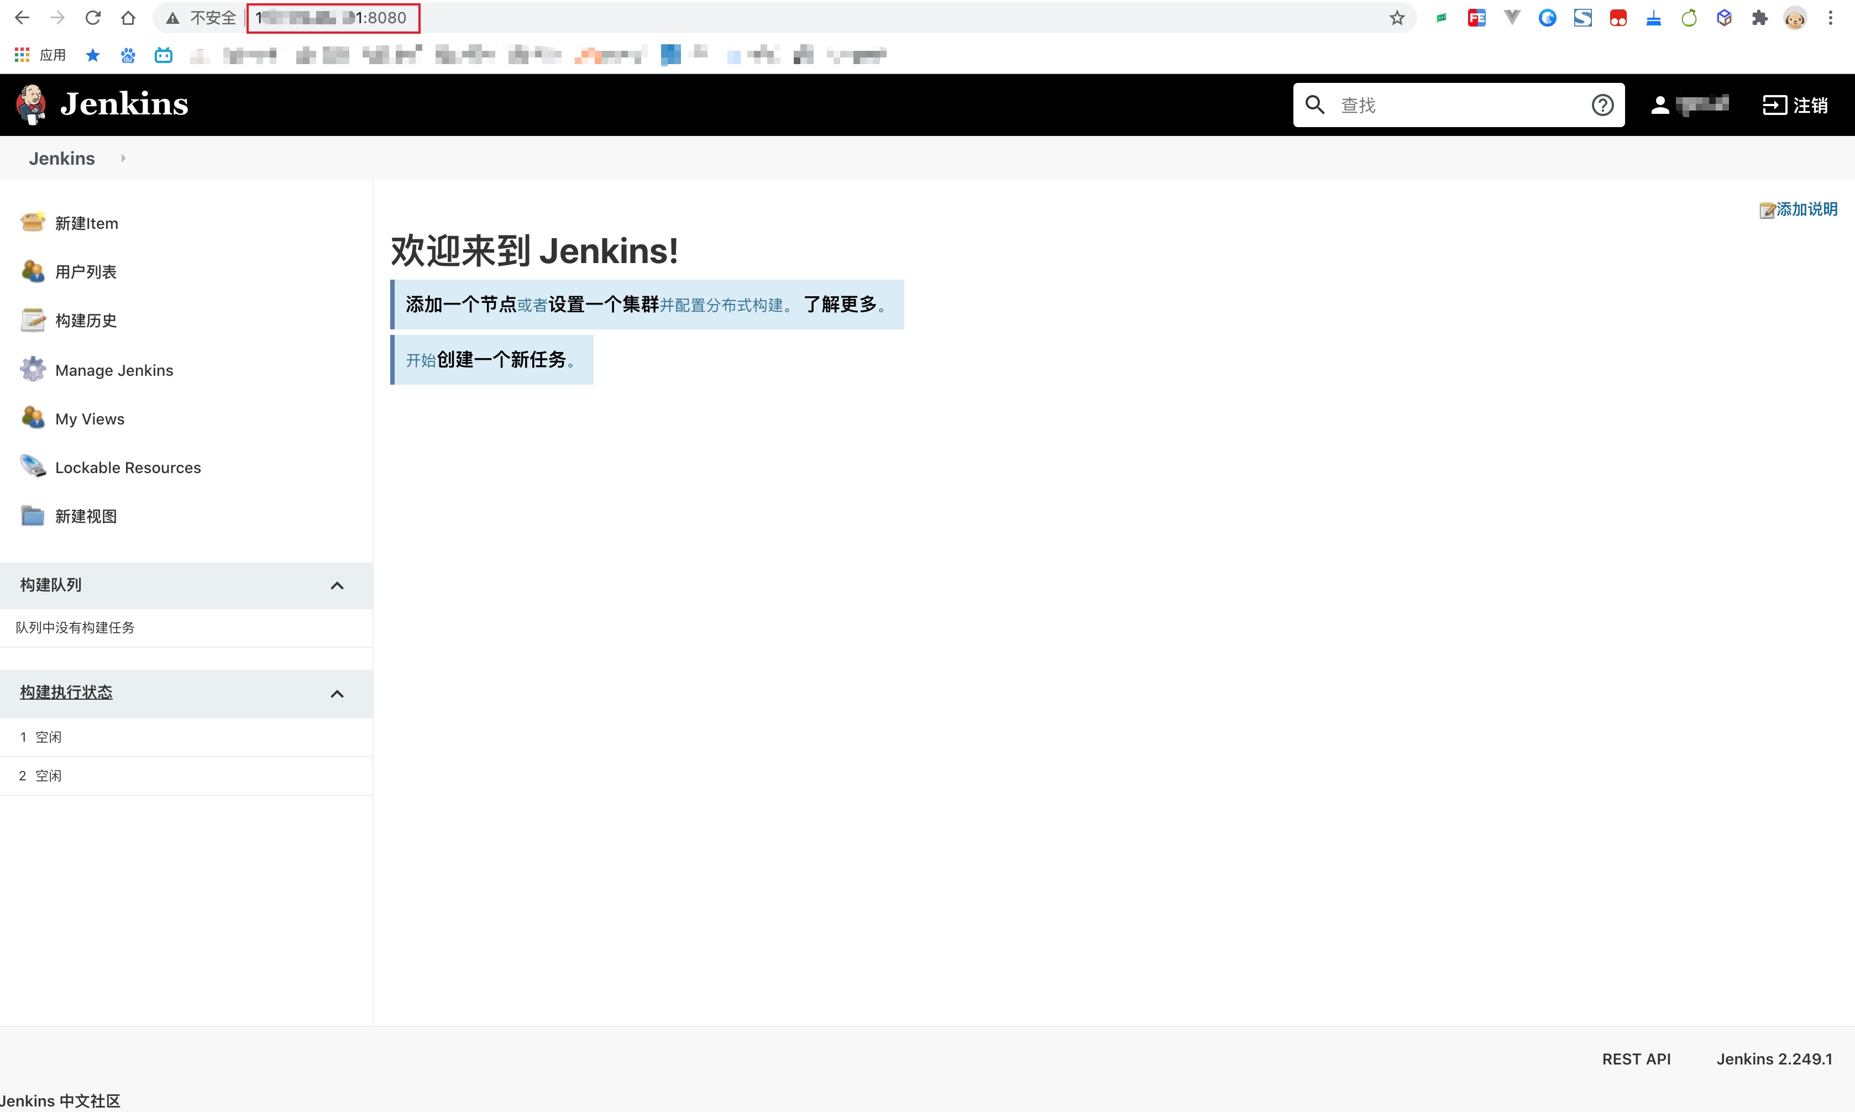Viewport: 1855px width, 1112px height.
Task: Open Lockable Resources page
Action: (x=127, y=467)
